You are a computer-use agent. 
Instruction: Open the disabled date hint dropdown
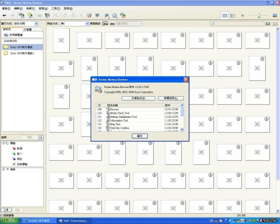[x=129, y=23]
